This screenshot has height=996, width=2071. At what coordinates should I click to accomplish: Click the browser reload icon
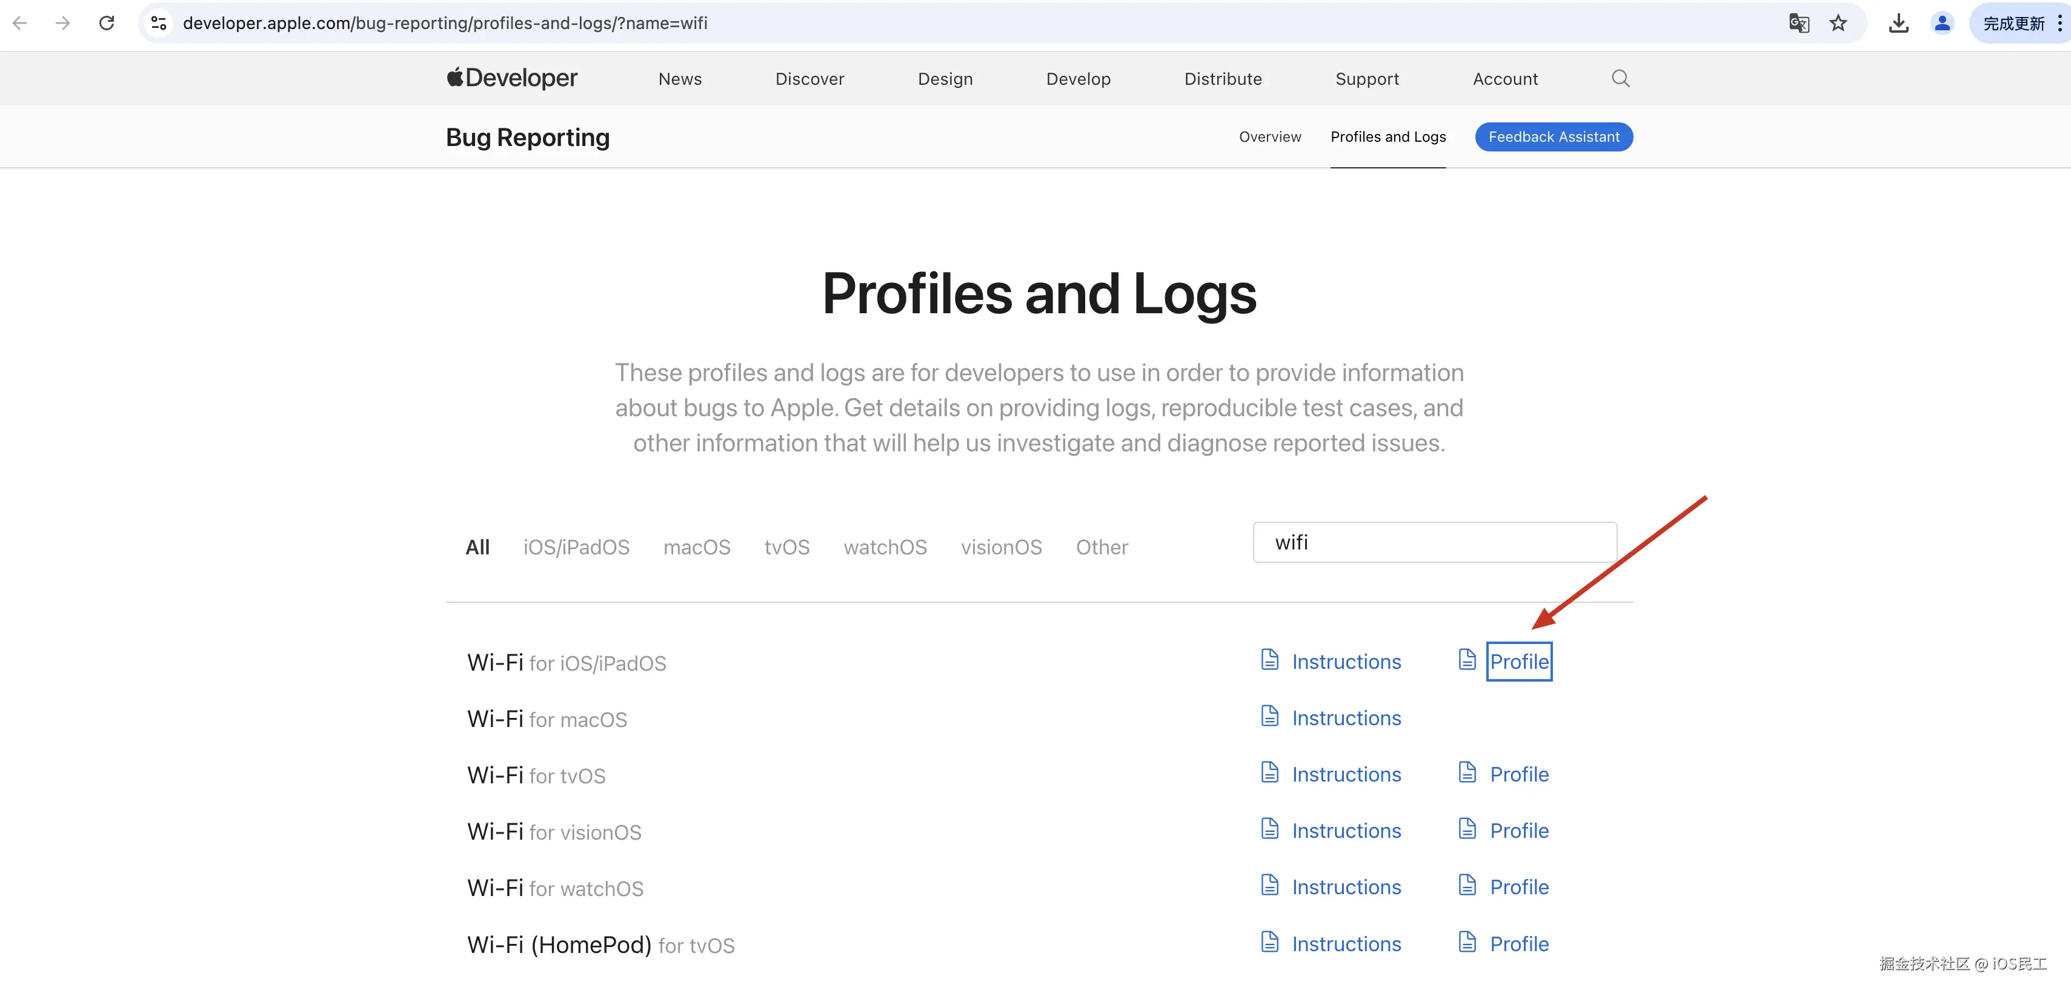click(x=106, y=22)
